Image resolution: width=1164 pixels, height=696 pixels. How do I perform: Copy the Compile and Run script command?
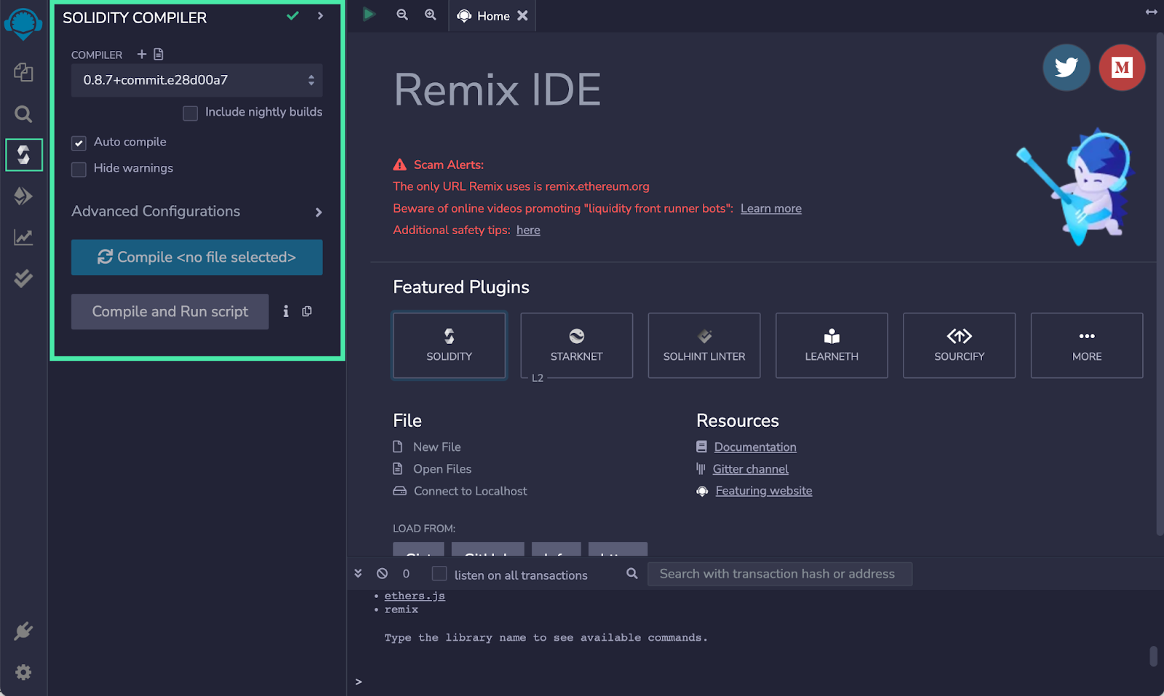(x=306, y=311)
